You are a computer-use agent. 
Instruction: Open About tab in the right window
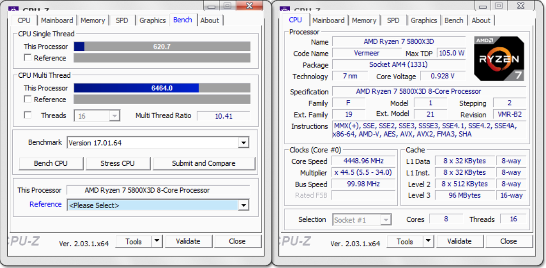[x=481, y=21]
